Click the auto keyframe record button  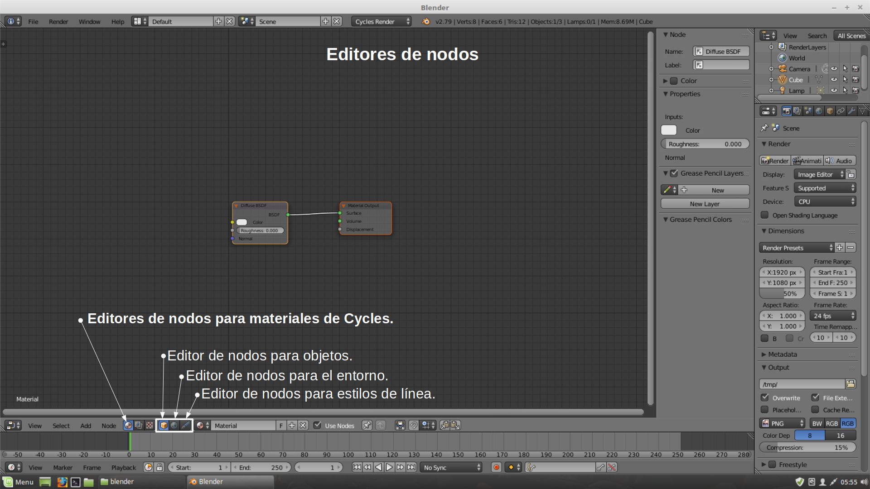pos(496,467)
